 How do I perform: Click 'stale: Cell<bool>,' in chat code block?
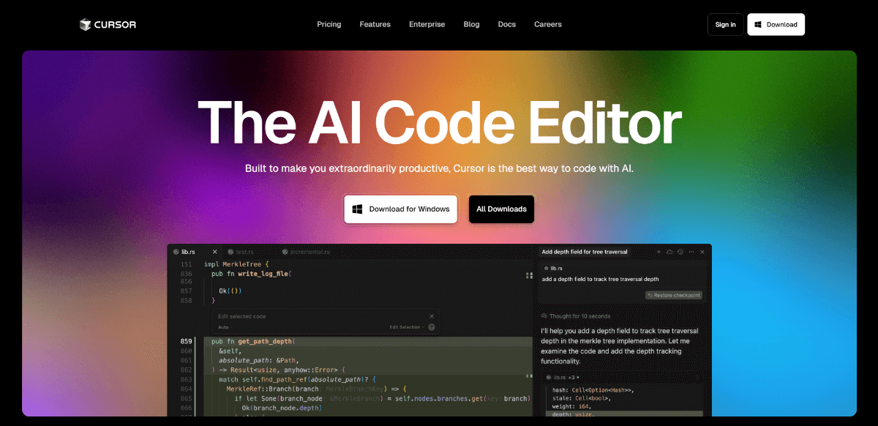582,398
